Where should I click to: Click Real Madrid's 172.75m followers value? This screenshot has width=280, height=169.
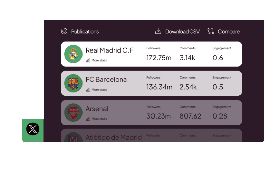(159, 58)
